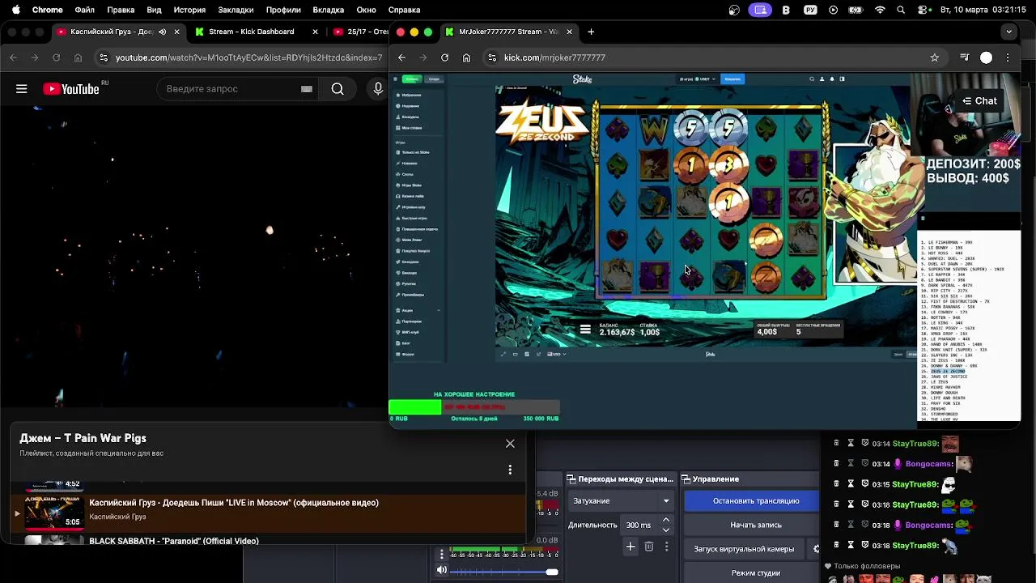Screen dimensions: 1036x583
Task: Play BLACK SABBATH "Paranoid" in the playlist
Action: 174,541
